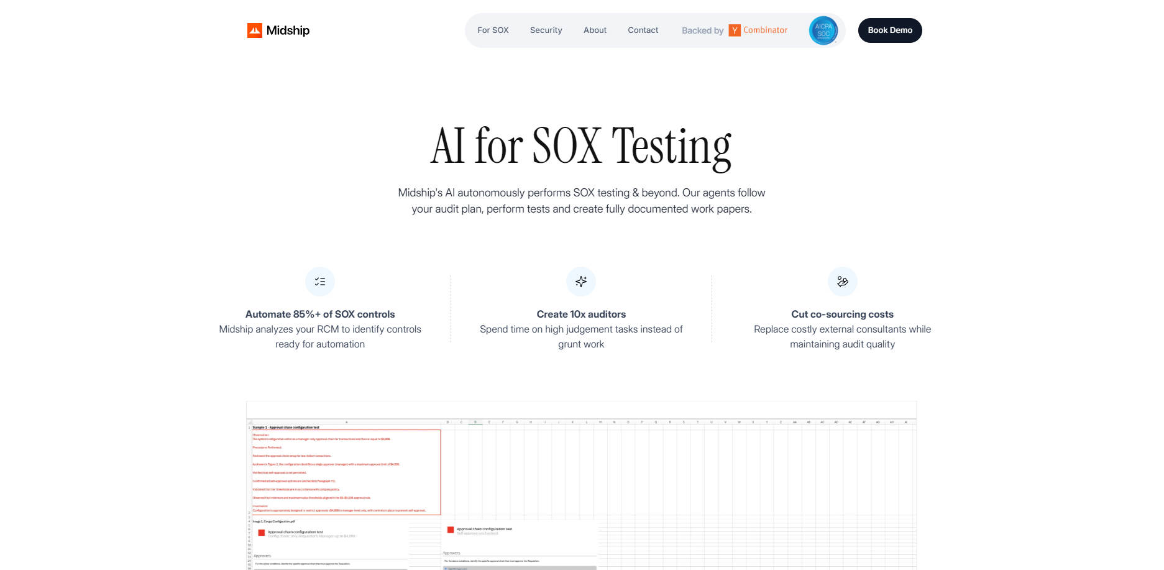Click the AI for SOX Testing headline

click(x=581, y=147)
